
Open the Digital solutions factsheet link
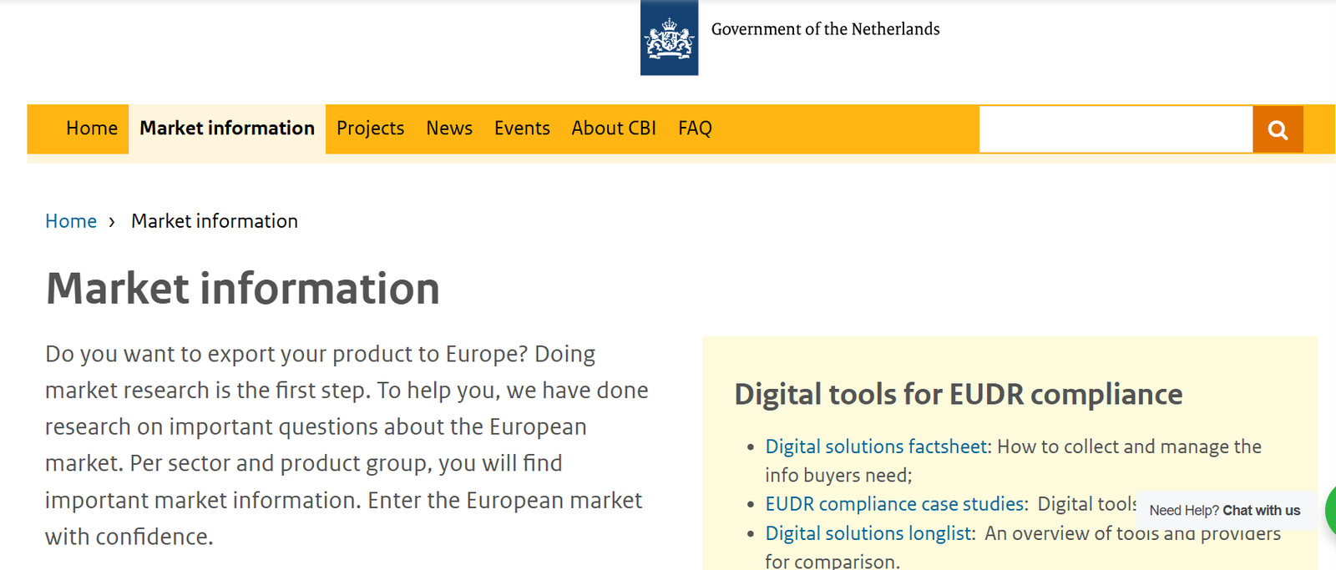(876, 446)
